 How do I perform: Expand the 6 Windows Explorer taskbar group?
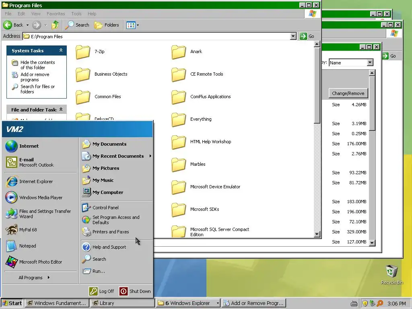(x=218, y=303)
